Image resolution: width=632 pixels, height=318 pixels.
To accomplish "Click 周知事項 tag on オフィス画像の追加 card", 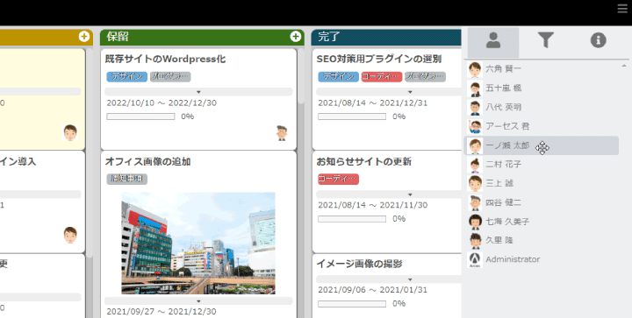I will click(x=127, y=179).
